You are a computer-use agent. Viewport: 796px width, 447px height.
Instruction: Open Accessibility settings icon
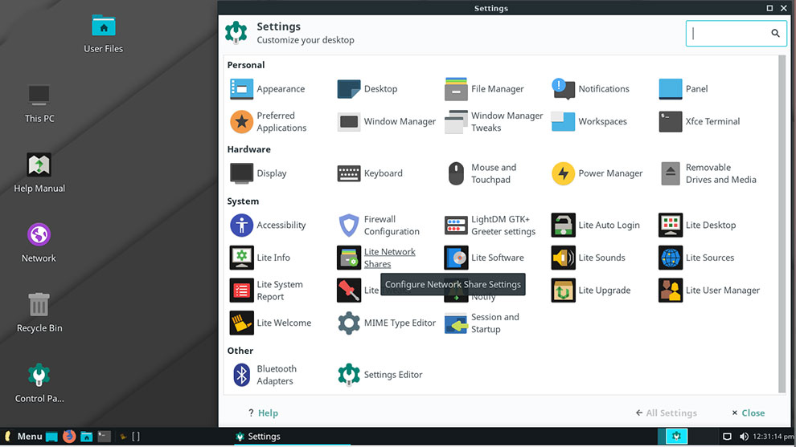(x=241, y=225)
